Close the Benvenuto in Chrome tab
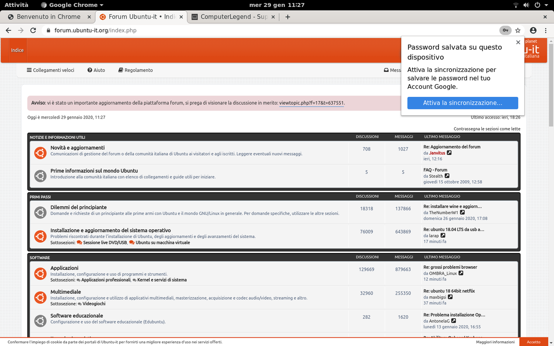Image resolution: width=554 pixels, height=346 pixels. coord(89,17)
